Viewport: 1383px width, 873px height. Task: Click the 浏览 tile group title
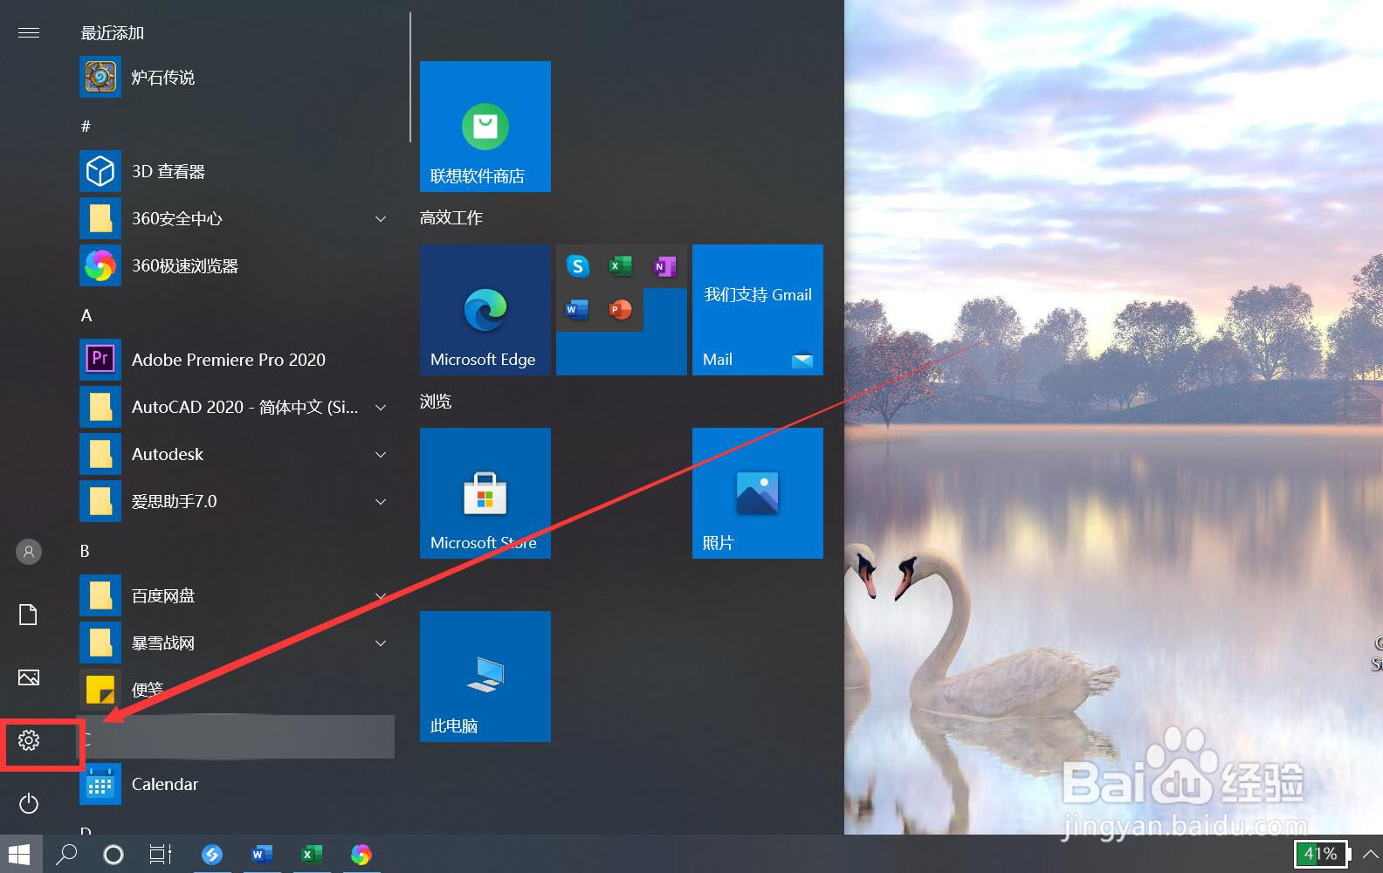pos(436,402)
